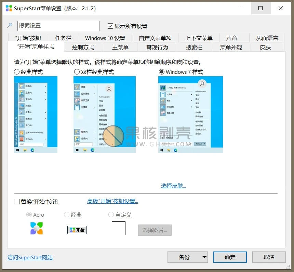Click the empty custom button image box
The height and width of the screenshot is (272, 294).
point(119,228)
